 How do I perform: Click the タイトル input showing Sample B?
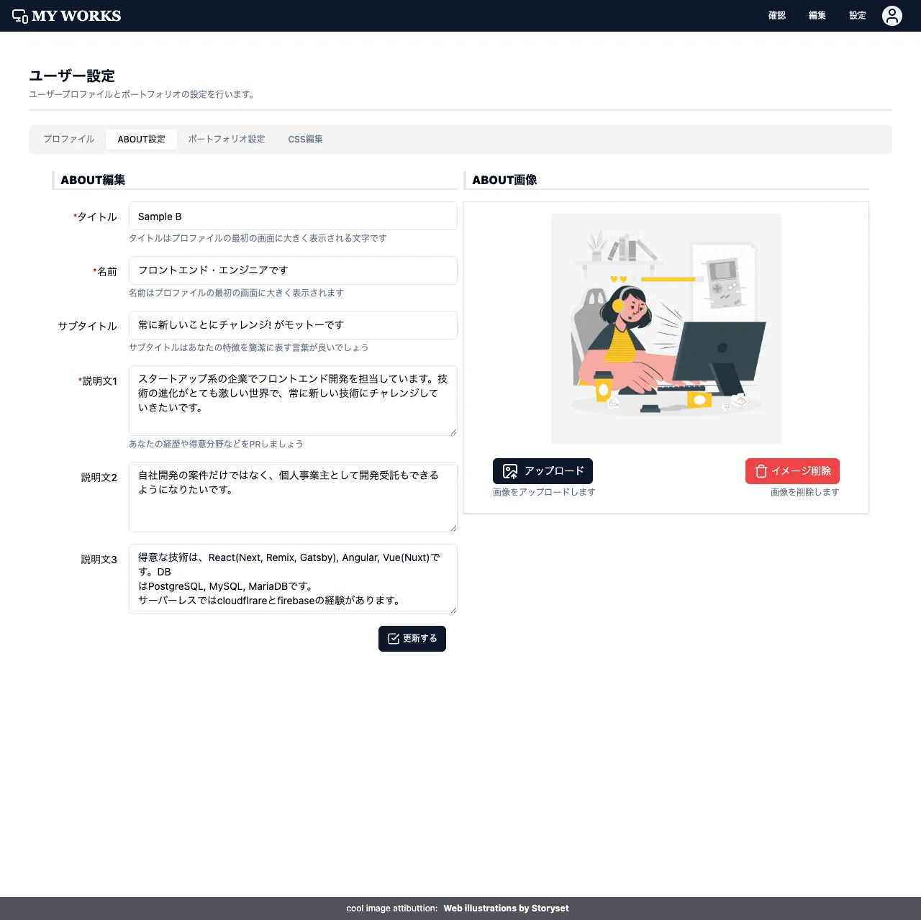(292, 216)
